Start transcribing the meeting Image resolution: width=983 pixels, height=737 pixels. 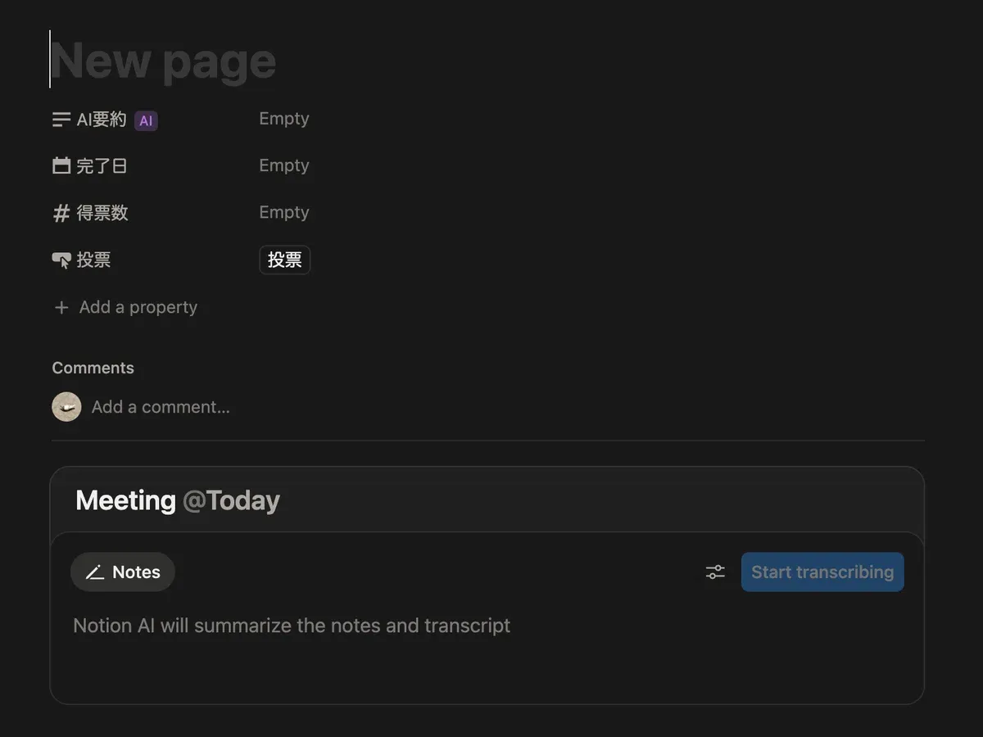(822, 572)
